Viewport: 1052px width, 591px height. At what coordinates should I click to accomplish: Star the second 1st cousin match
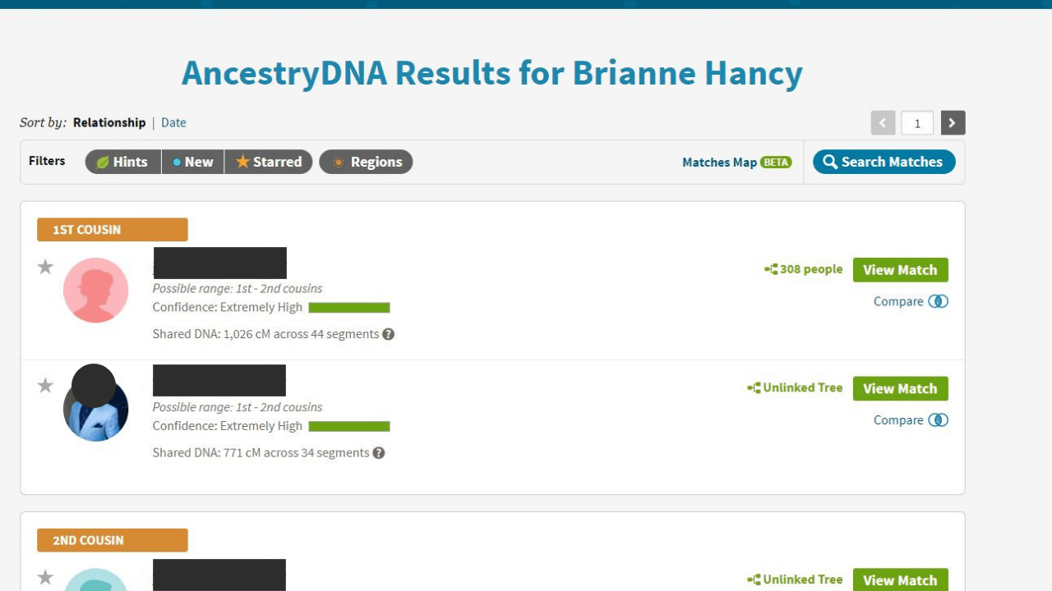point(45,385)
